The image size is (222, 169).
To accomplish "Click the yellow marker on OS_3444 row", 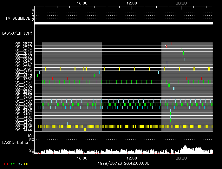I will 85,130.
